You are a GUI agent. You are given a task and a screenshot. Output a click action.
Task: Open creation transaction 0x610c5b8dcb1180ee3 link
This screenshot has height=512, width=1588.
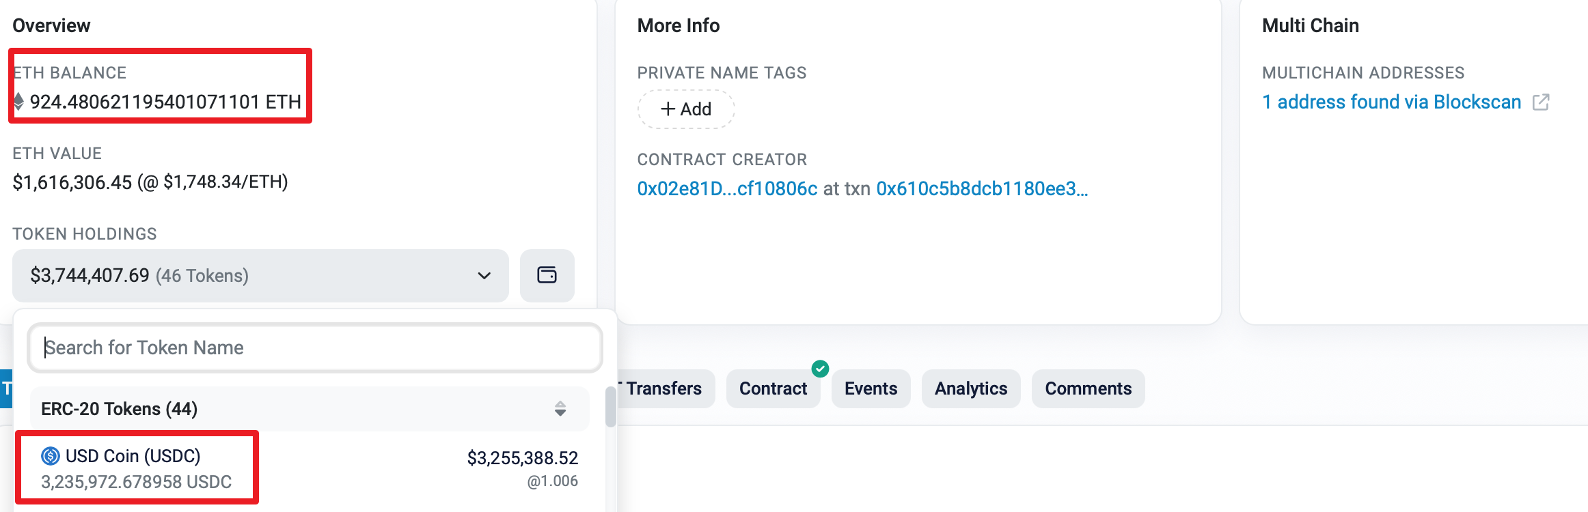(982, 188)
